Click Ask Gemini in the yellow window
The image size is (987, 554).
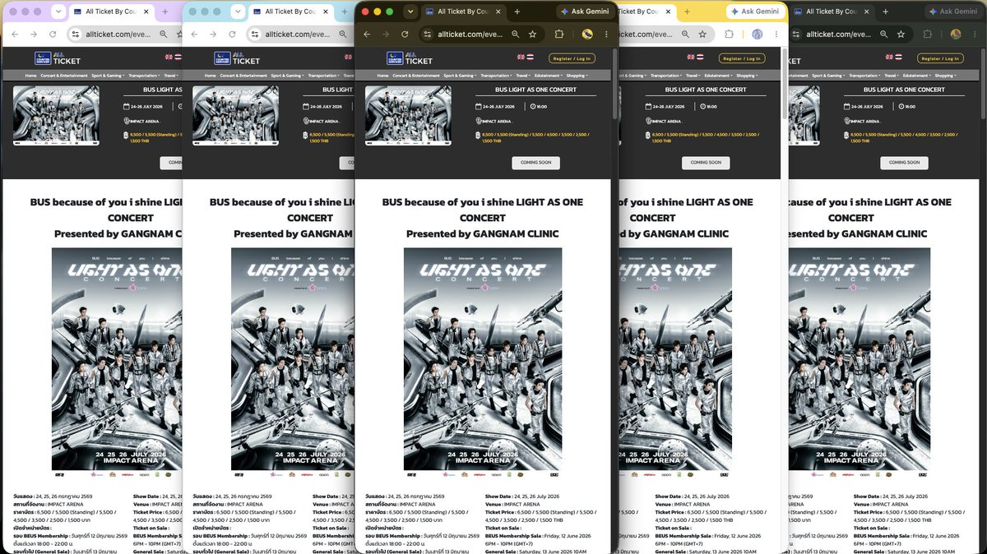click(755, 12)
